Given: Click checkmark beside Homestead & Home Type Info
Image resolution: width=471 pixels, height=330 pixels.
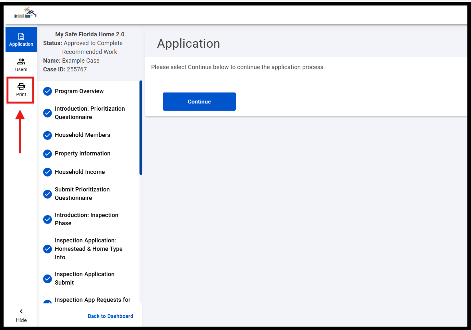Looking at the screenshot, I should pyautogui.click(x=48, y=249).
